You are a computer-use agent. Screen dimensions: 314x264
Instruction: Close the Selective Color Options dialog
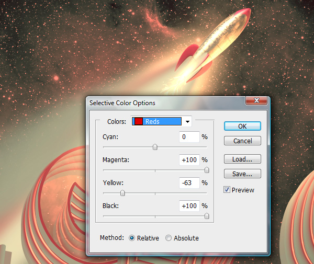pos(256,100)
